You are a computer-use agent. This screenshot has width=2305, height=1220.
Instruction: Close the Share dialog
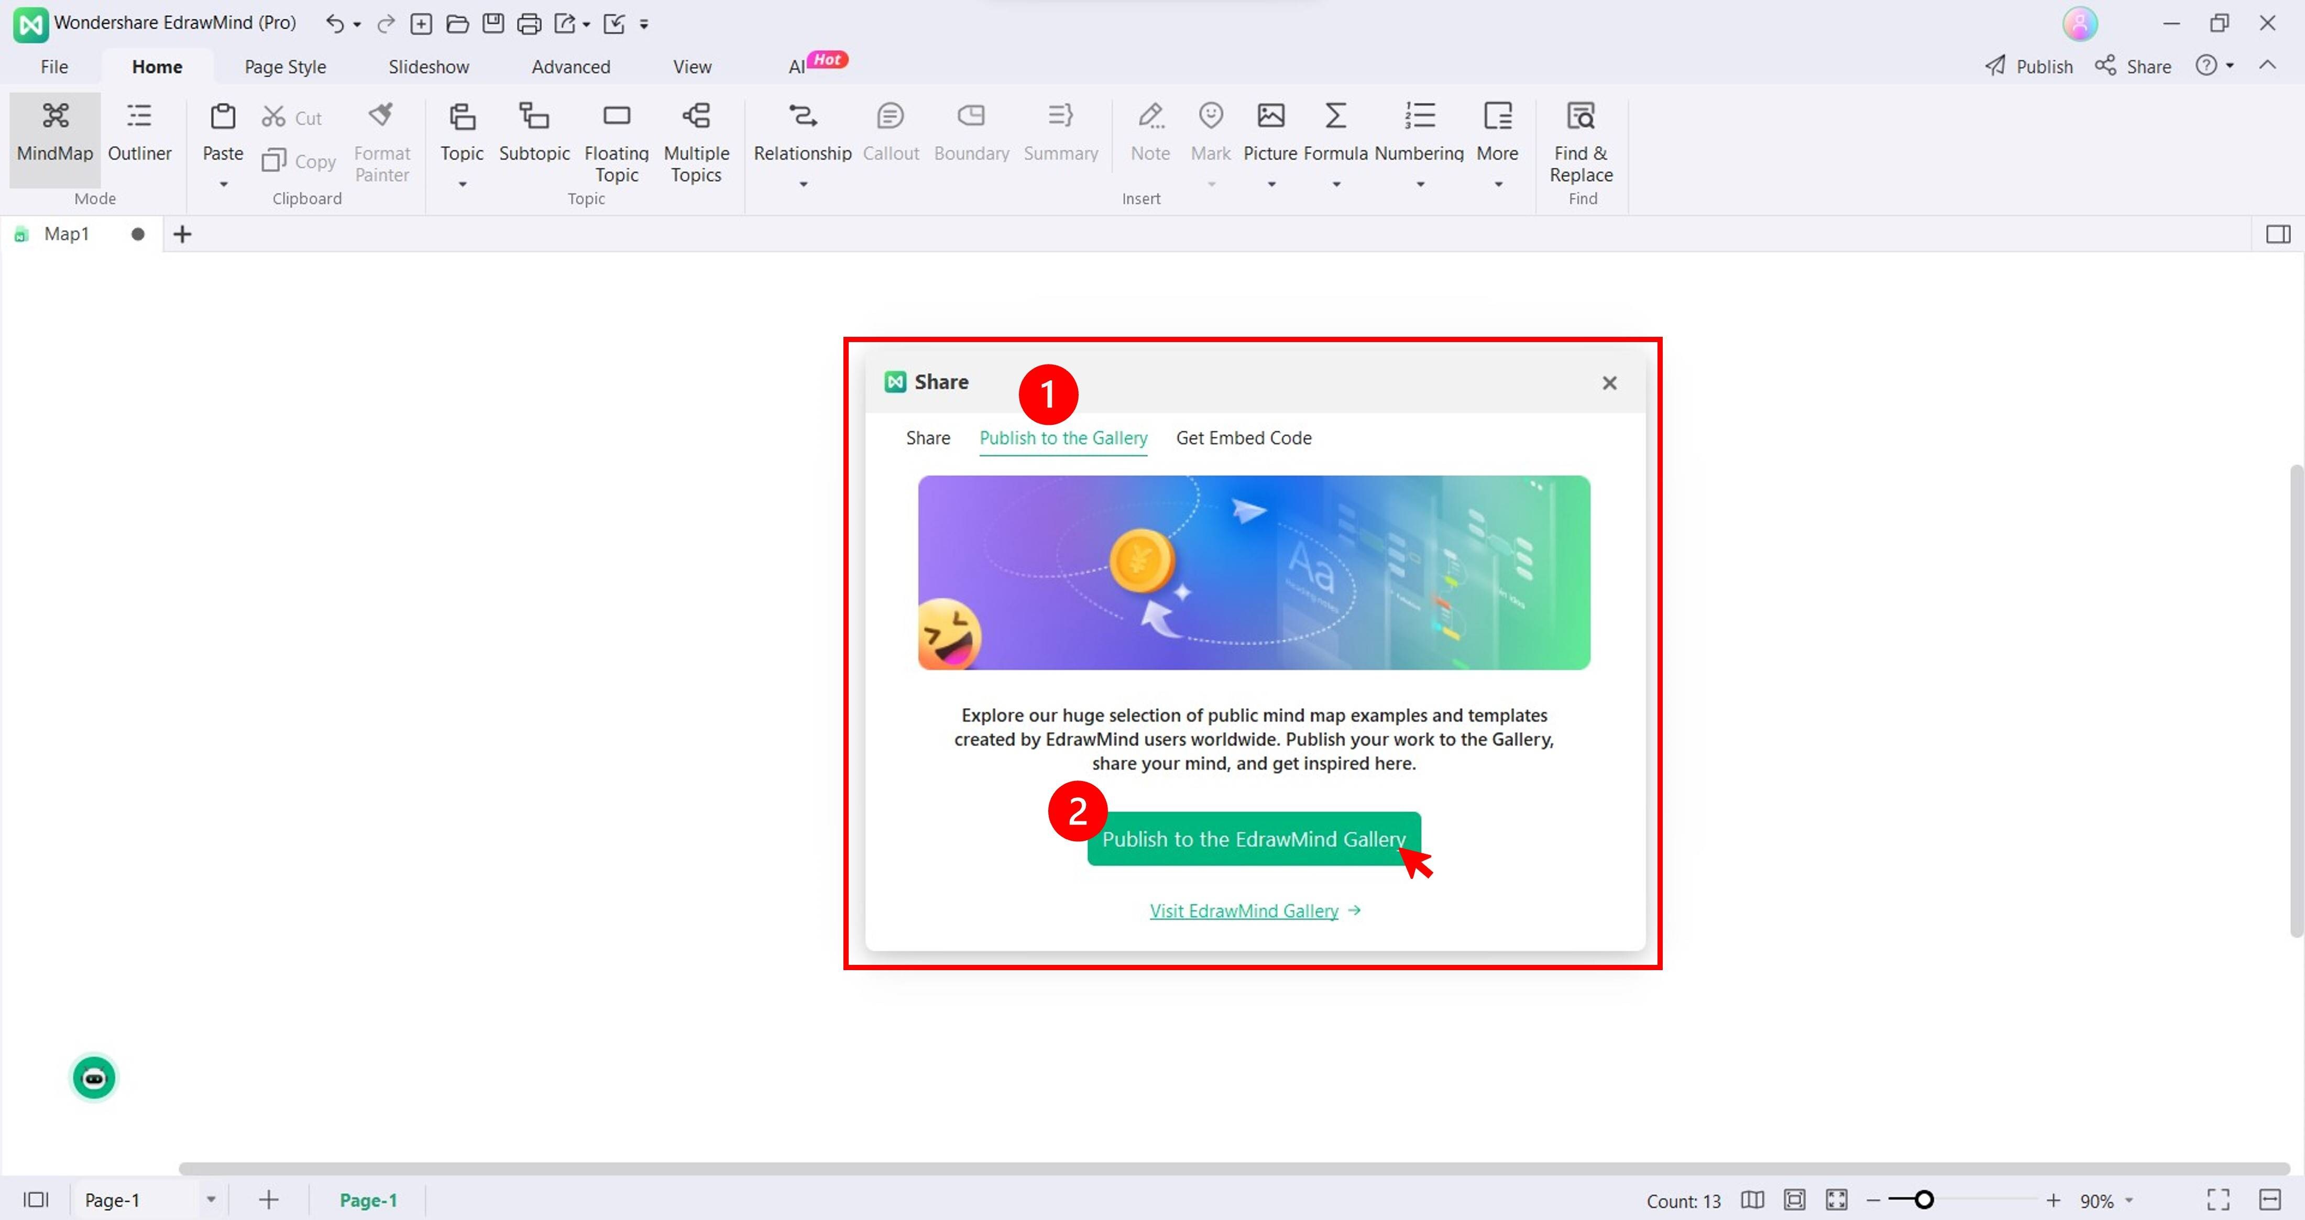point(1609,383)
